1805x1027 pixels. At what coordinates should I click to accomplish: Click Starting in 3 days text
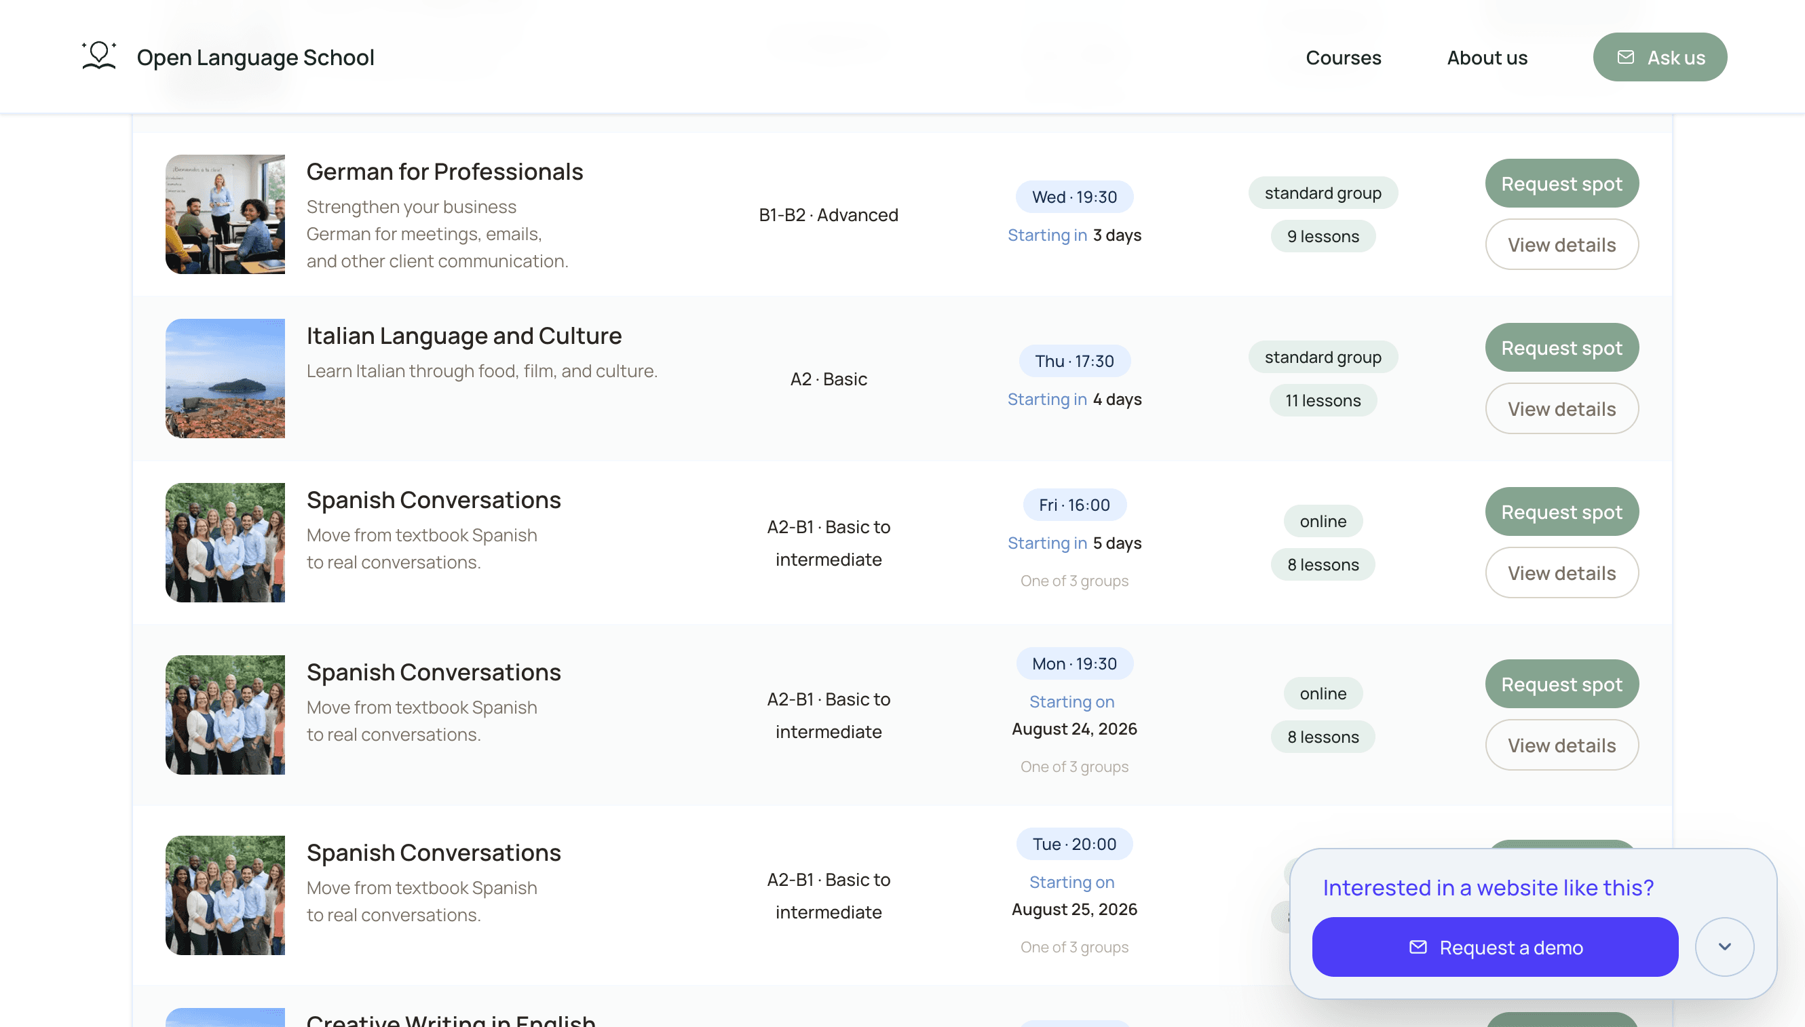[1074, 235]
